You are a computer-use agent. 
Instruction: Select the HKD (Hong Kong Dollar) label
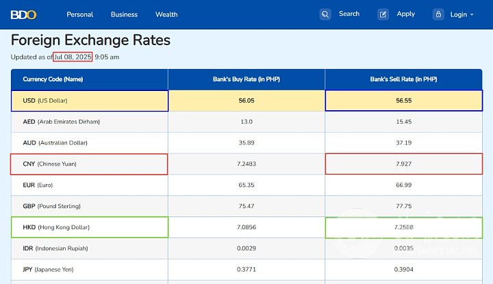56,227
